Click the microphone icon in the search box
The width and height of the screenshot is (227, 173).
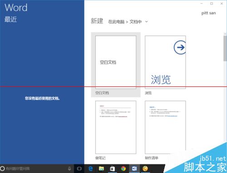coord(69,168)
